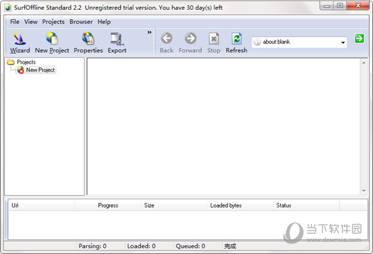The width and height of the screenshot is (373, 254).
Task: Click the green Go arrow button
Action: pos(359,39)
